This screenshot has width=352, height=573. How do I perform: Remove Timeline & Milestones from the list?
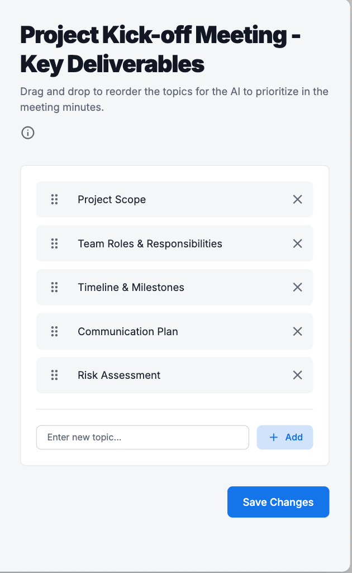tap(298, 287)
